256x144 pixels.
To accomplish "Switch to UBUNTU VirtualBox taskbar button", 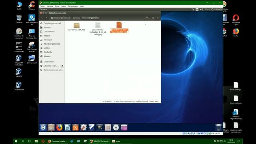I will coord(100,141).
